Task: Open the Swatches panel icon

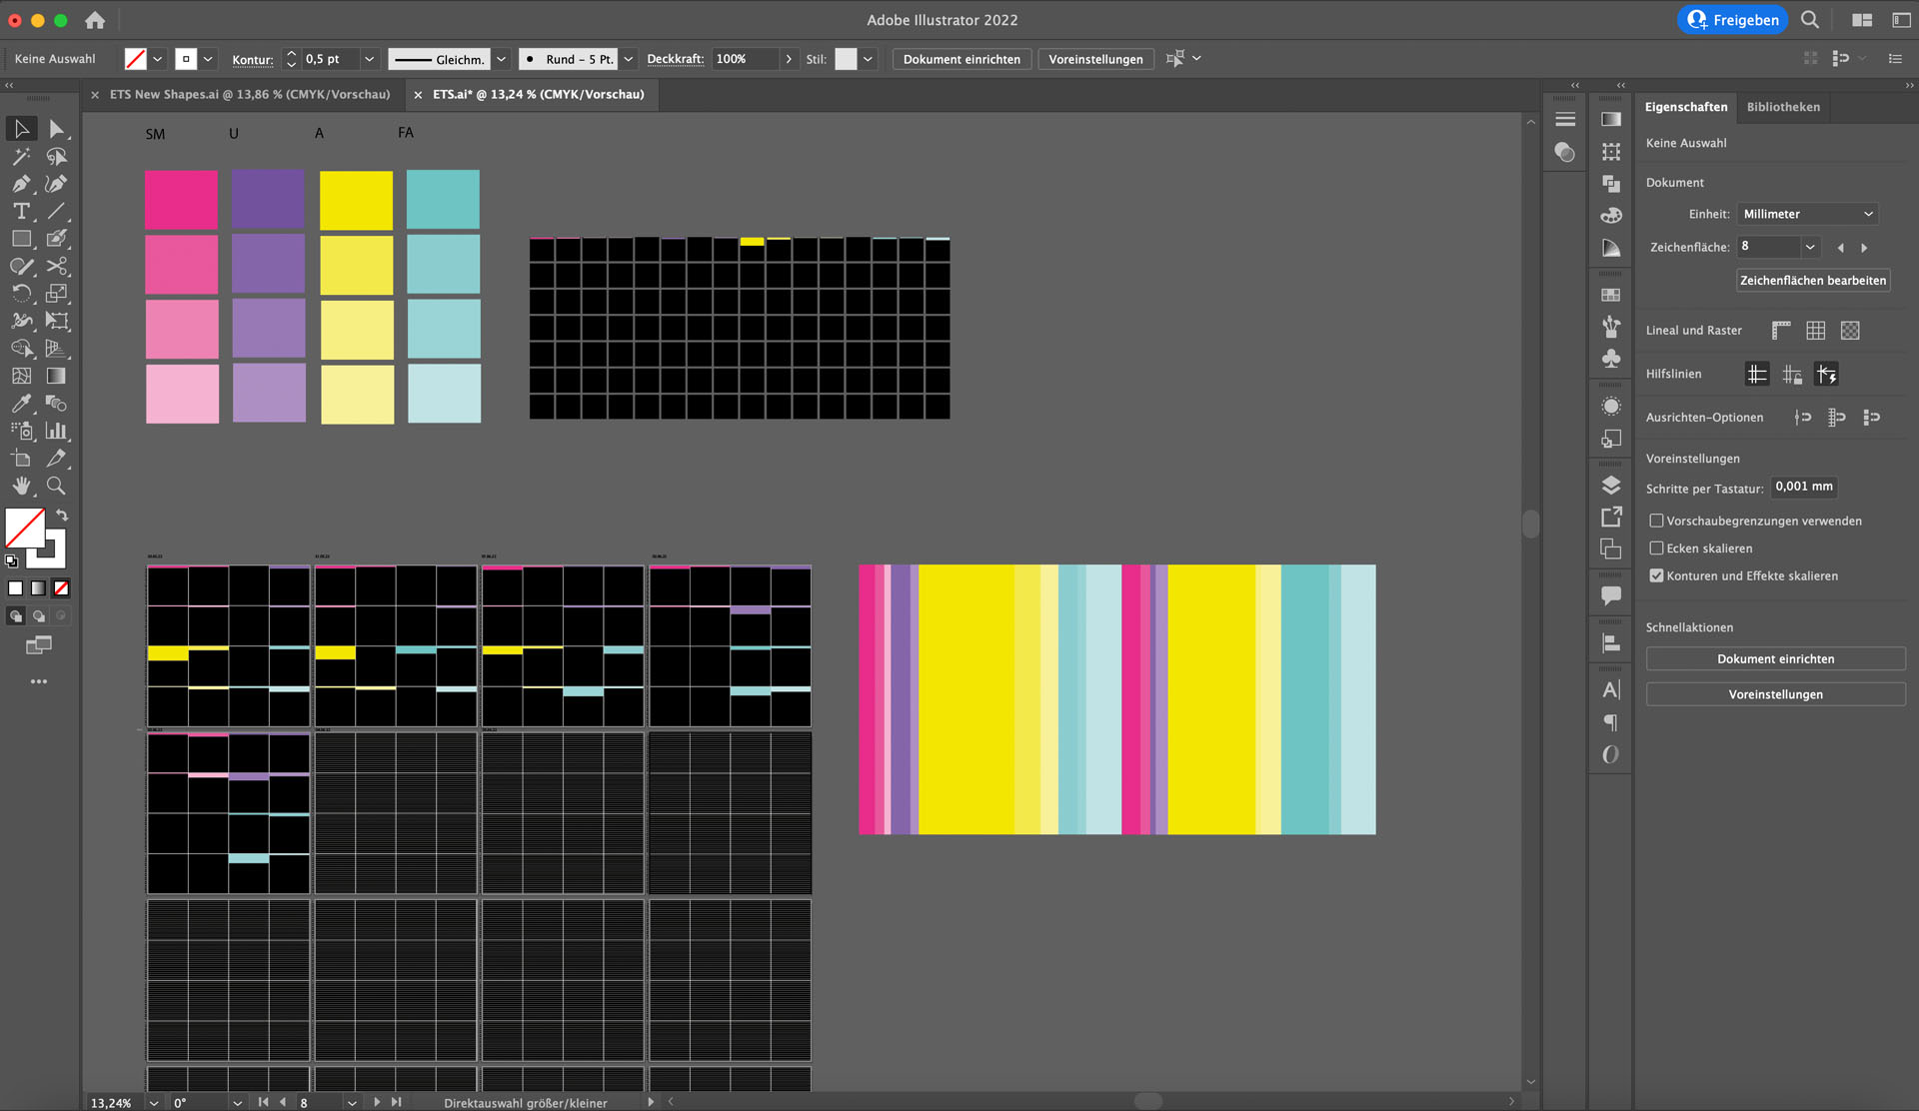Action: [x=1611, y=295]
